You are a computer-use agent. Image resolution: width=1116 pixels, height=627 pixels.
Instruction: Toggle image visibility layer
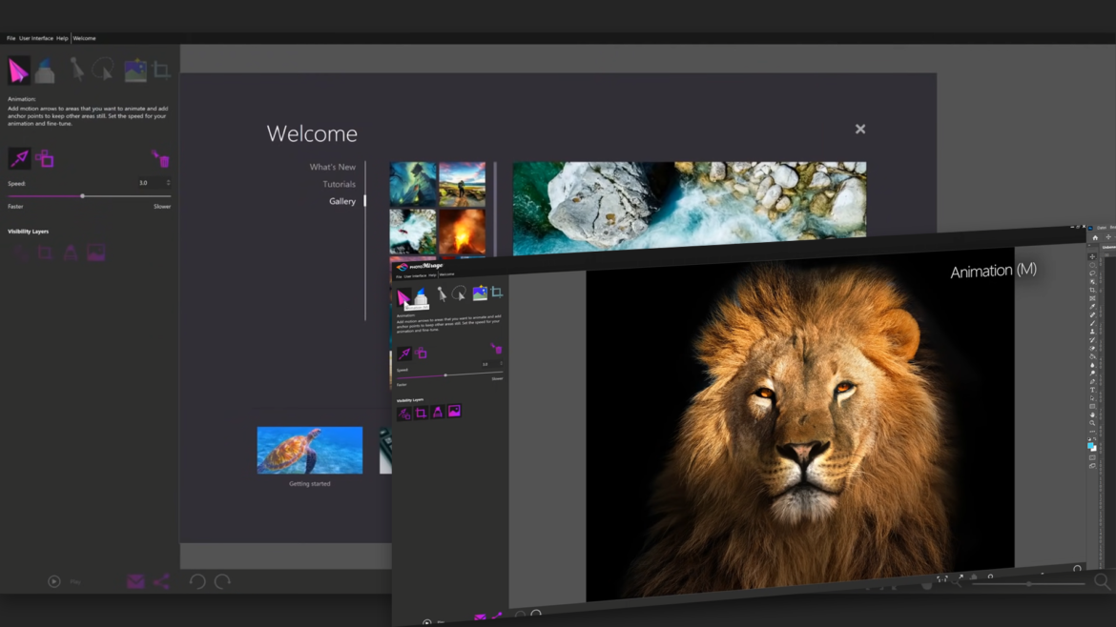(x=96, y=253)
